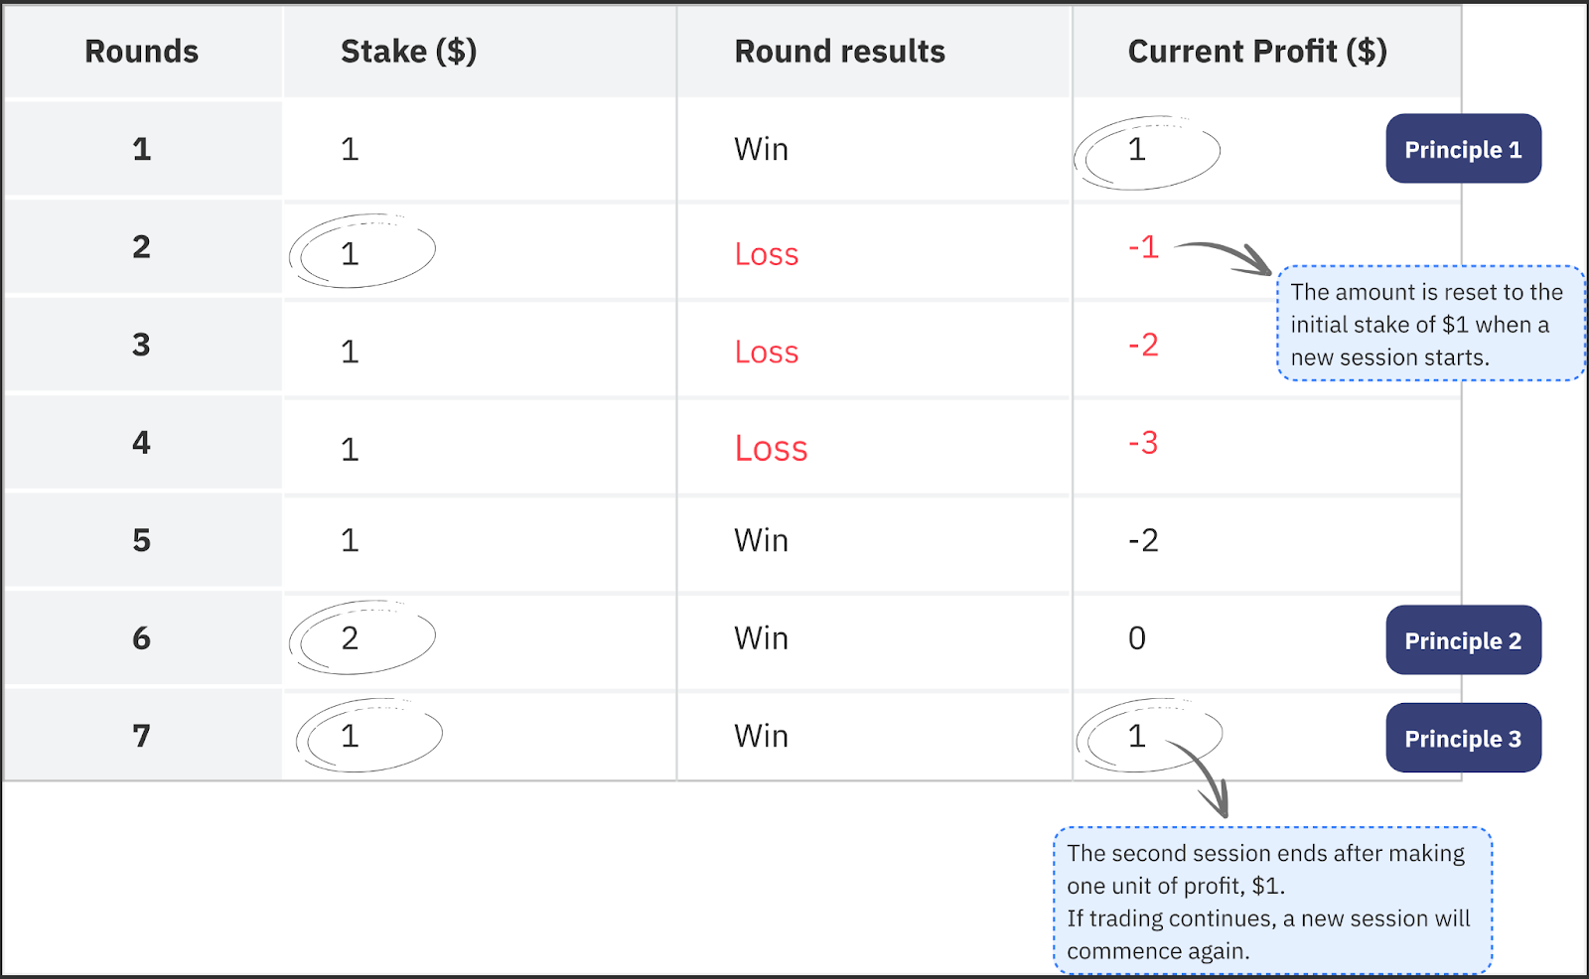This screenshot has width=1589, height=979.
Task: Click the curved arrow below round 7 profit
Action: click(x=1204, y=777)
